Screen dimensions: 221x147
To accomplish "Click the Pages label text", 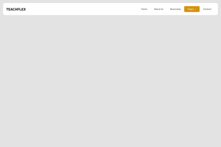I will coord(190,9).
